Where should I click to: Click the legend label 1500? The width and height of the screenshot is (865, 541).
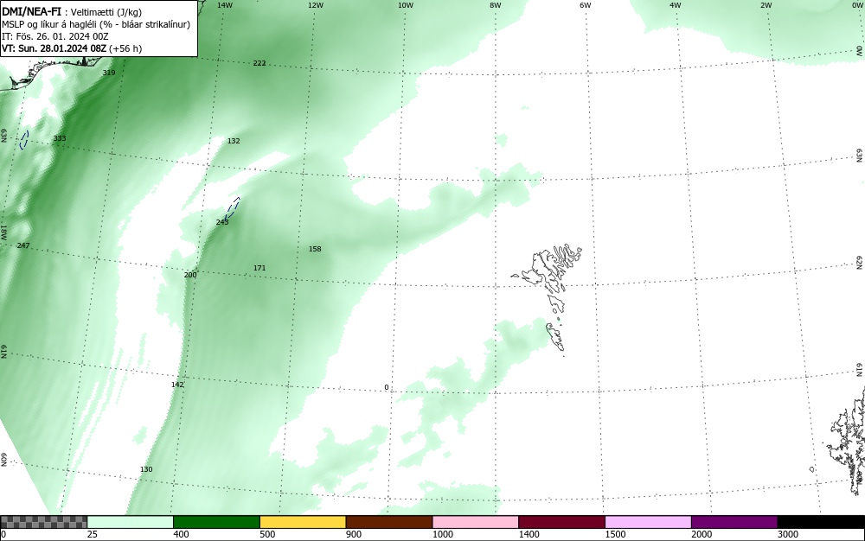coord(615,534)
